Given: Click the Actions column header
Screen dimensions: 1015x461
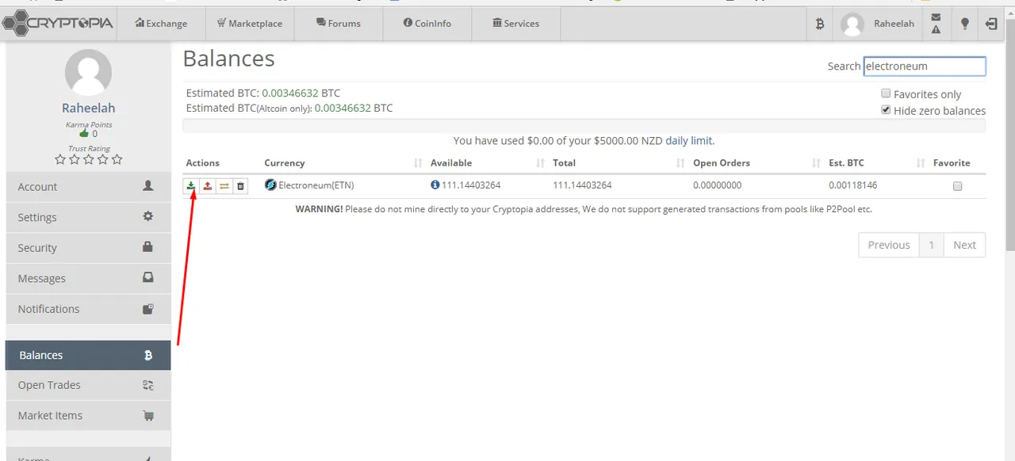Looking at the screenshot, I should coord(203,163).
